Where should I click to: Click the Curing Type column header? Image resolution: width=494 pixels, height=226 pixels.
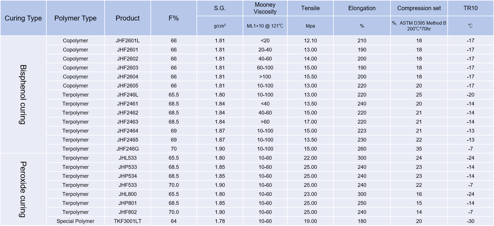point(23,18)
